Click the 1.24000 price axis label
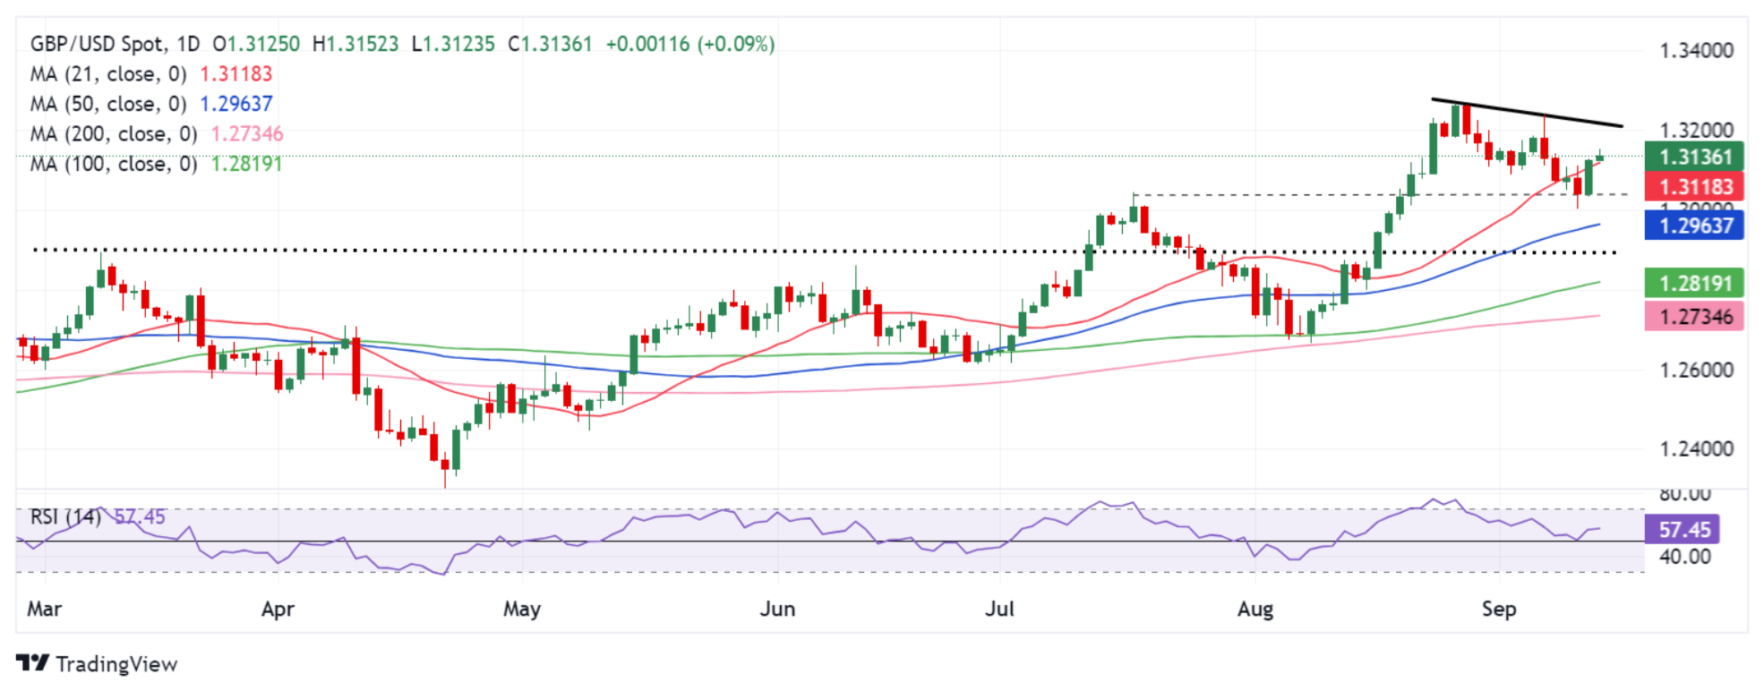 pyautogui.click(x=1696, y=449)
